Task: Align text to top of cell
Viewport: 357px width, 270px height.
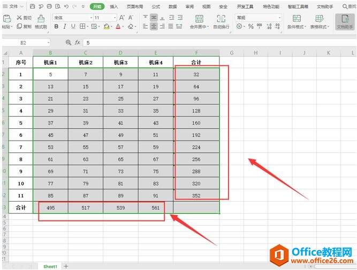Action: click(145, 18)
